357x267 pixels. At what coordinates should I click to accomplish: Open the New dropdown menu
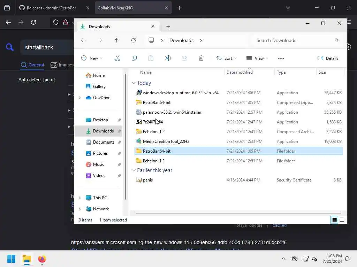coord(92,58)
